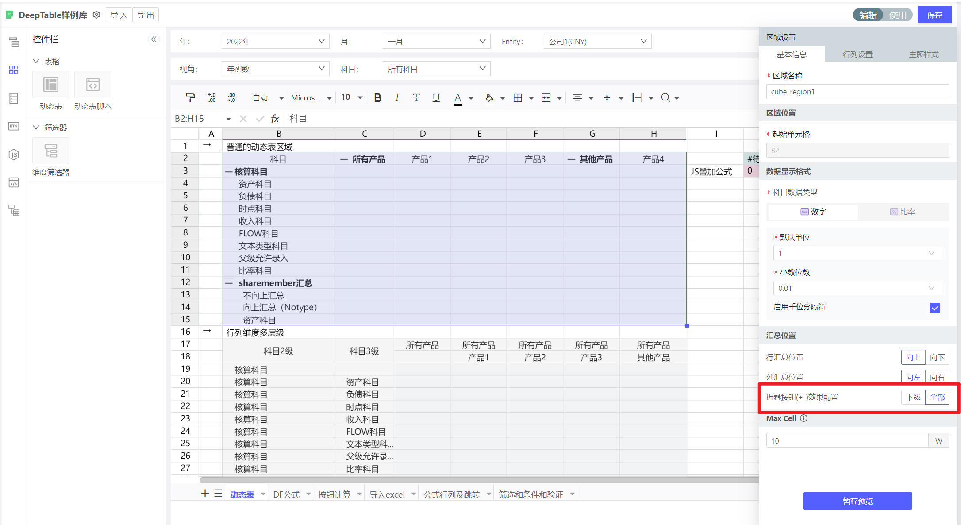Click the increase decimal places icon
The image size is (961, 525).
pos(231,98)
